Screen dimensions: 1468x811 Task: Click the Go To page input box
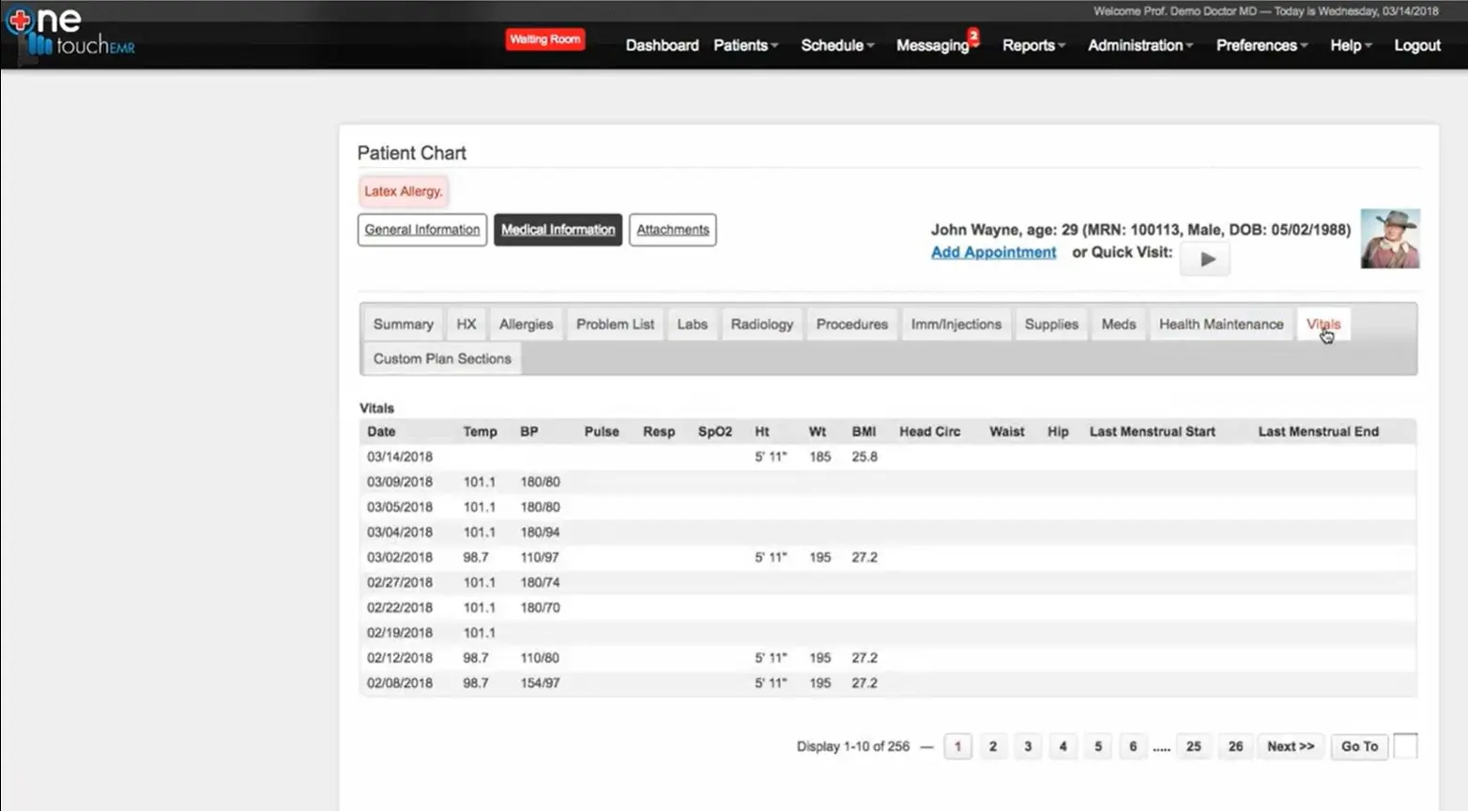point(1405,745)
